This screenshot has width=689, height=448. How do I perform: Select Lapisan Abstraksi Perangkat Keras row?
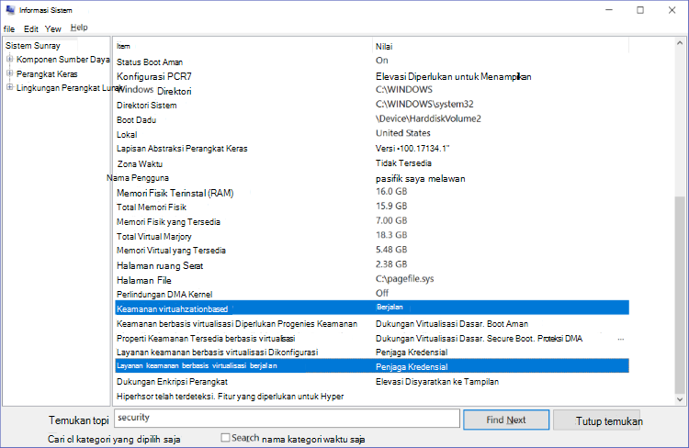(372, 149)
